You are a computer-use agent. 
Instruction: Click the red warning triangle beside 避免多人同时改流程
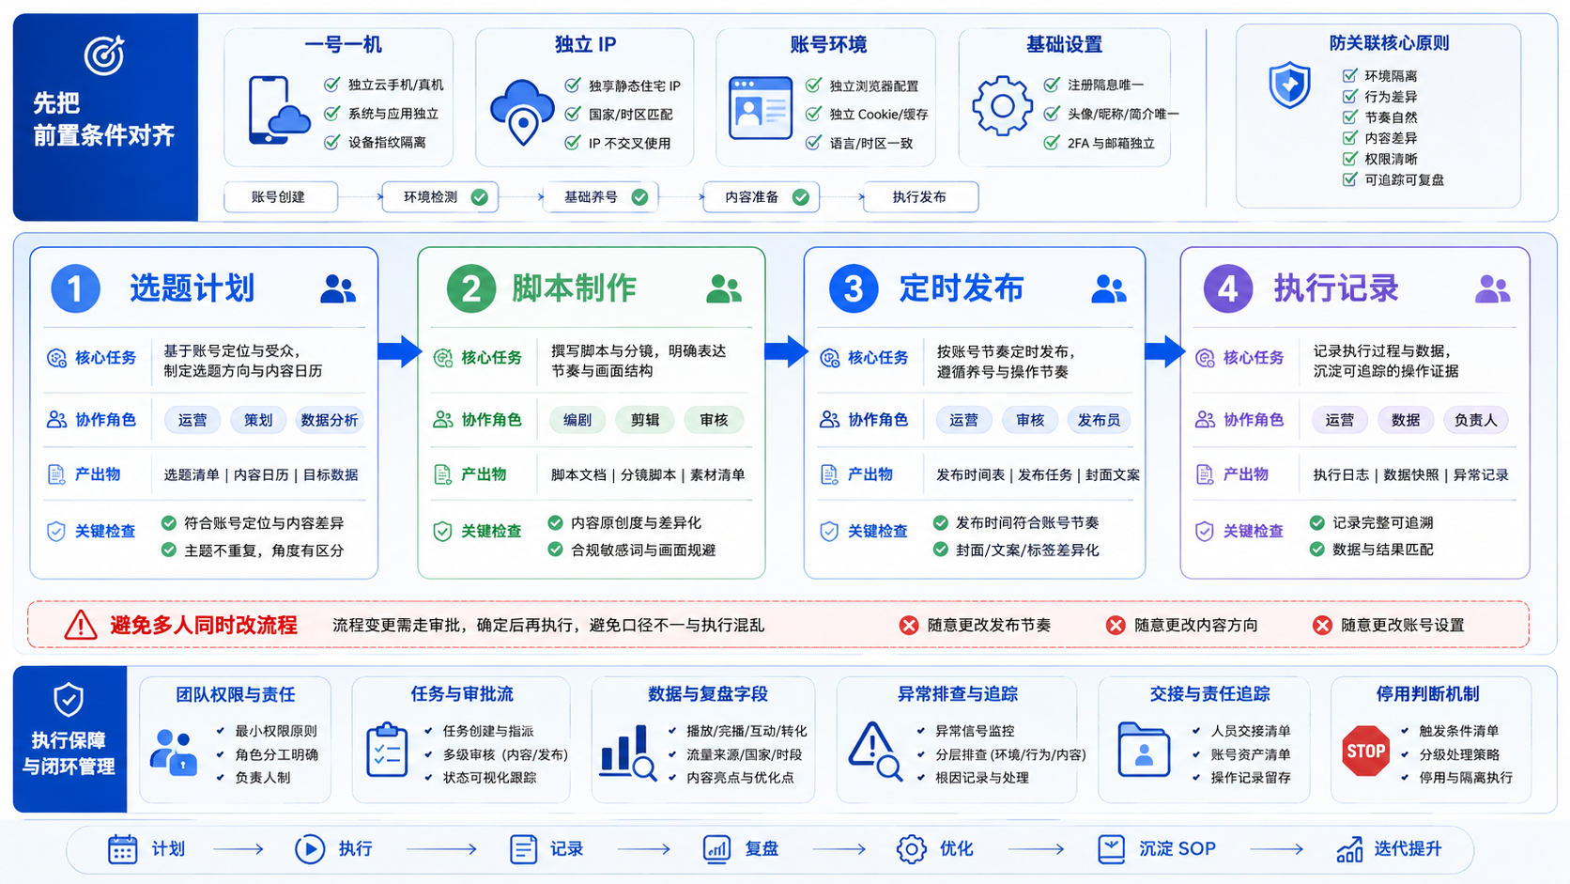(81, 625)
